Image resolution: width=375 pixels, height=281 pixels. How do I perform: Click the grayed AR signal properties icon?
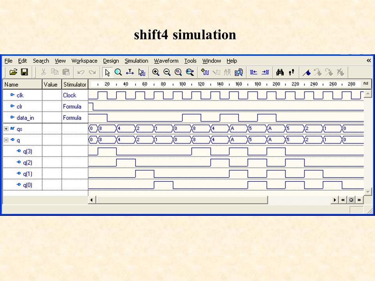click(x=227, y=72)
